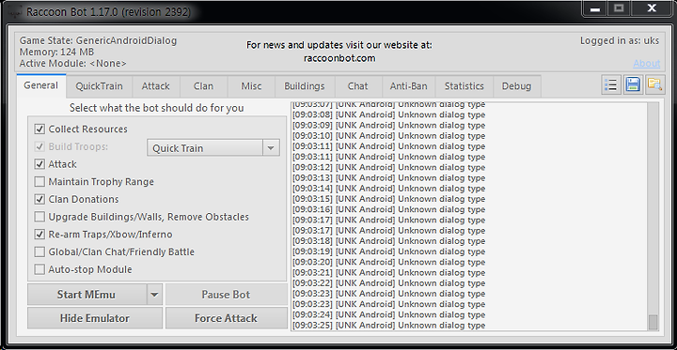Minimize the Raccoon Bot window
677x350 pixels.
(x=595, y=9)
